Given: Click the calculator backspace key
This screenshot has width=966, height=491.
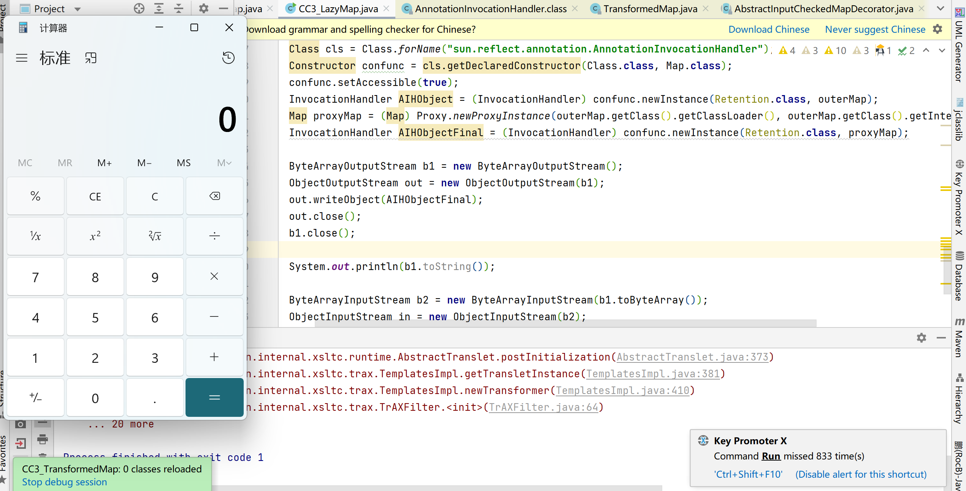Looking at the screenshot, I should coord(214,196).
